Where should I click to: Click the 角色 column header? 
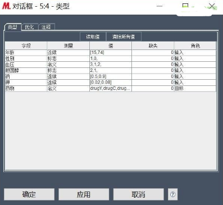pos(195,45)
